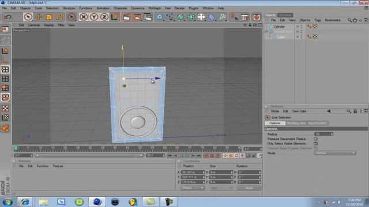Go to start of animation
Image resolution: width=369 pixels, height=207 pixels.
point(170,156)
